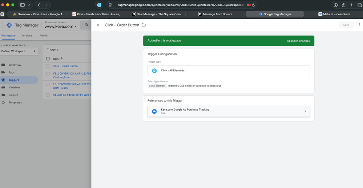363x188 pixels.
Task: Select the Google Tag Manager browser tab
Action: [x=275, y=14]
